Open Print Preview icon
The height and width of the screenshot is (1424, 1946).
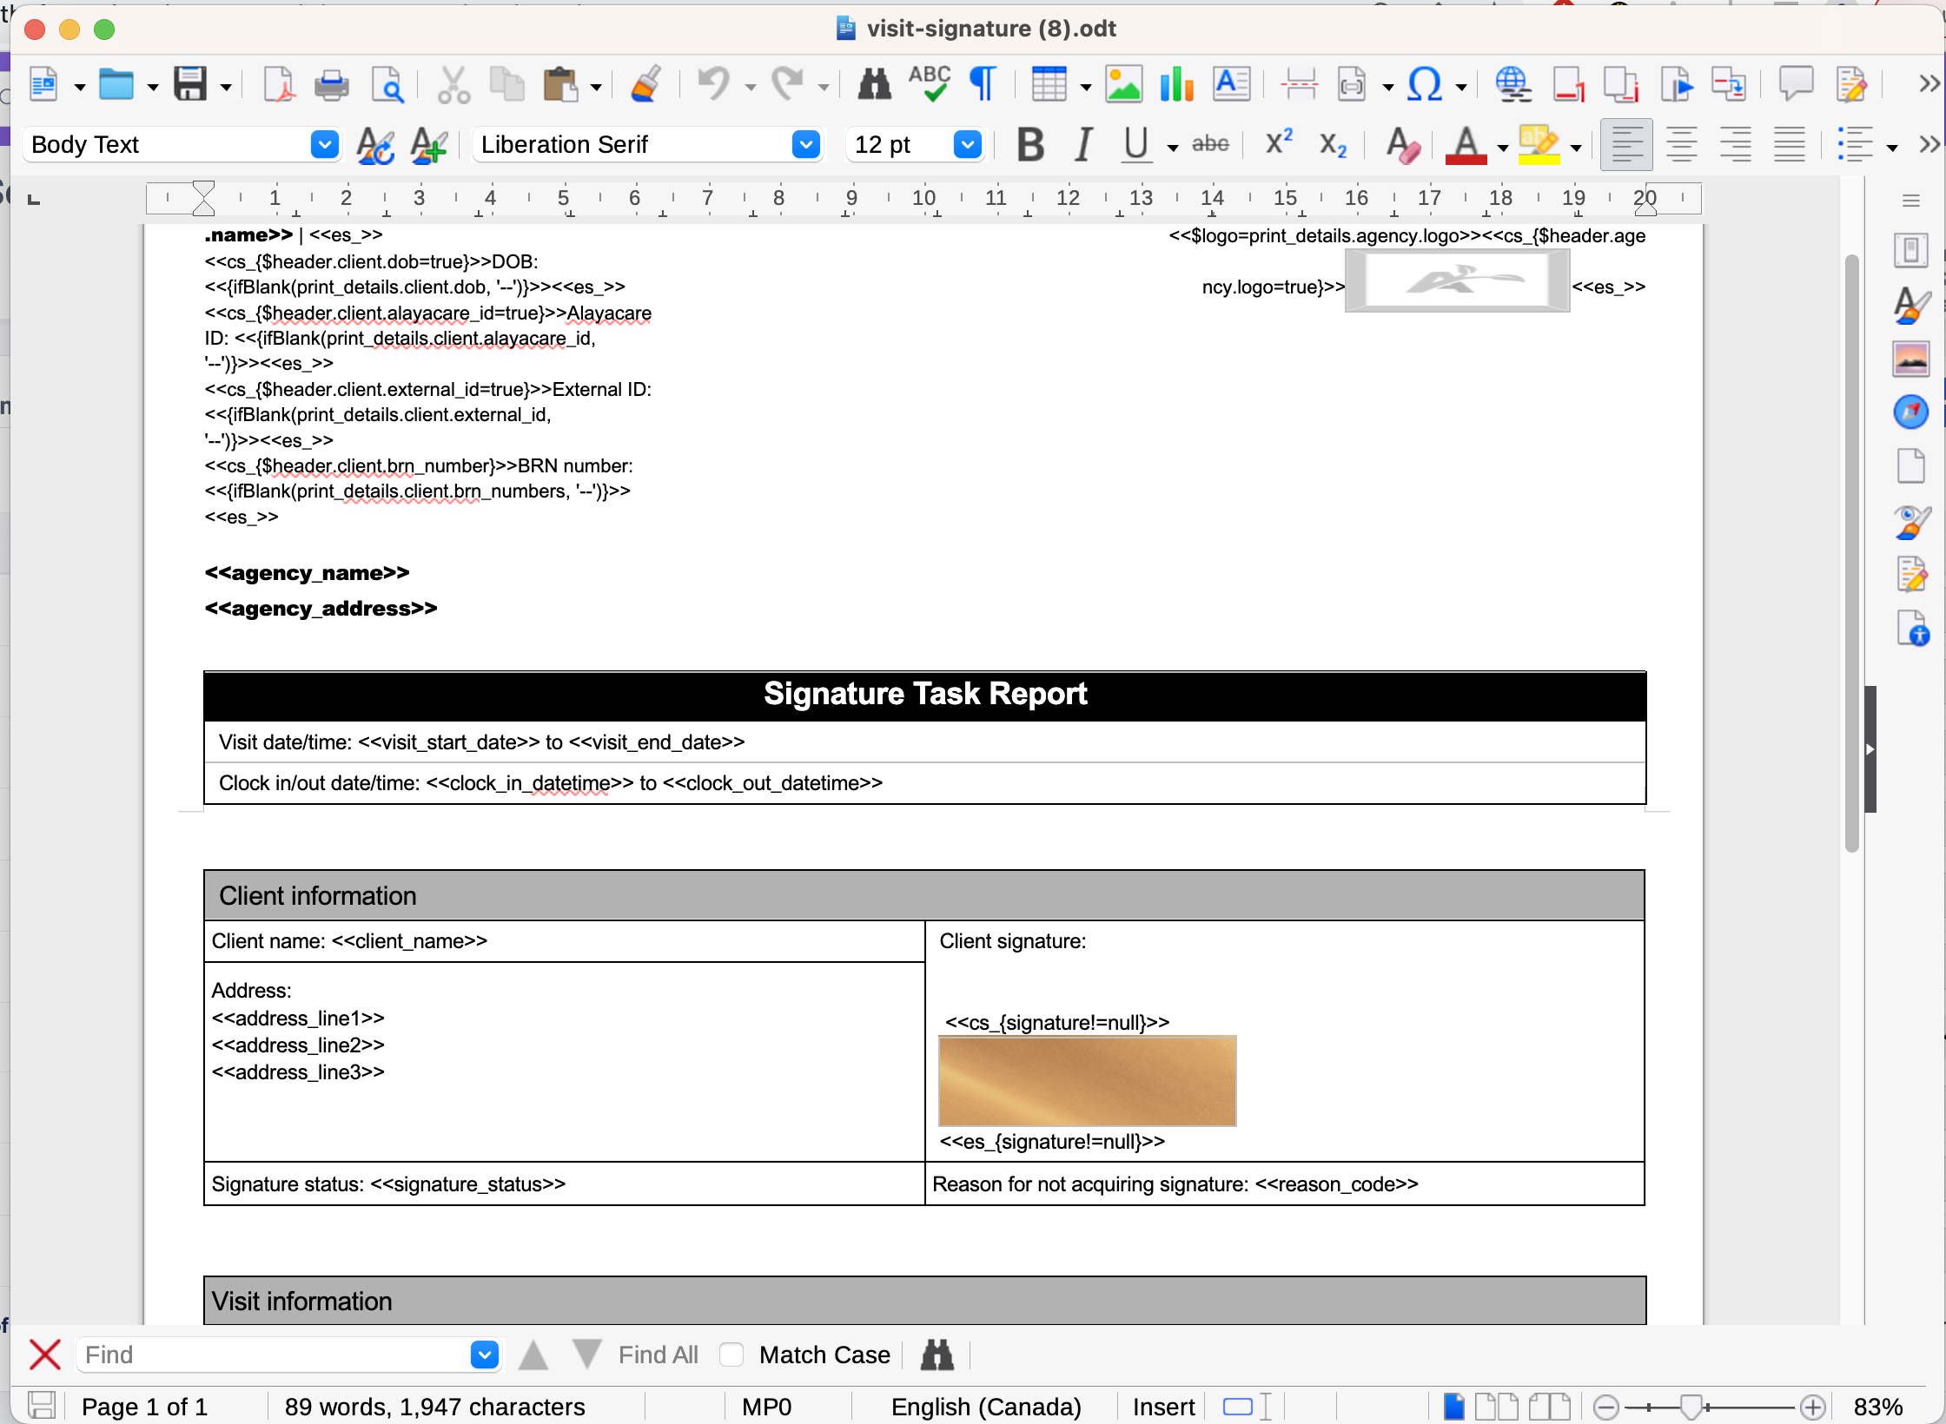(x=387, y=84)
